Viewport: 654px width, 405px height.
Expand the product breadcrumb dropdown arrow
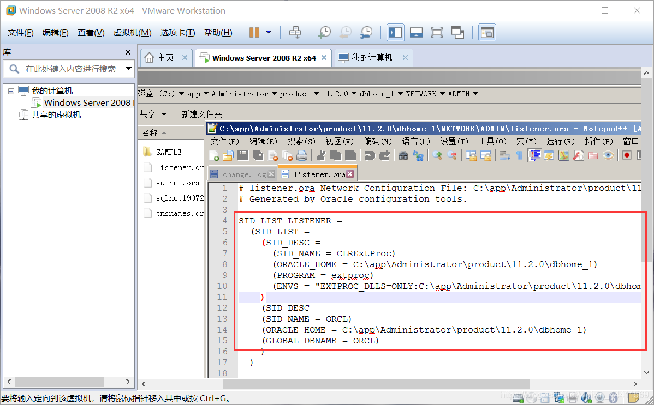(316, 94)
